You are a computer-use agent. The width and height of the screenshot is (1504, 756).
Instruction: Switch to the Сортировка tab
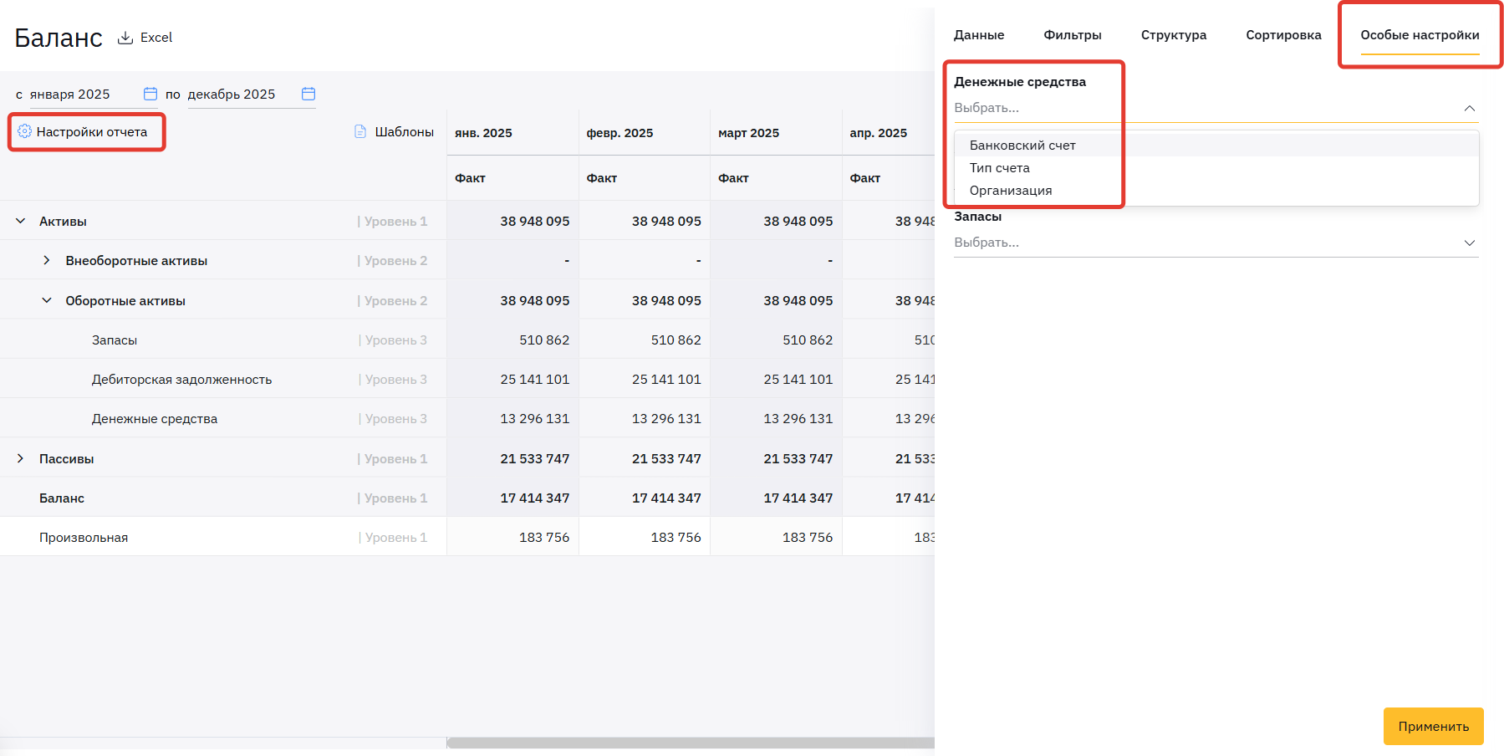click(x=1283, y=35)
